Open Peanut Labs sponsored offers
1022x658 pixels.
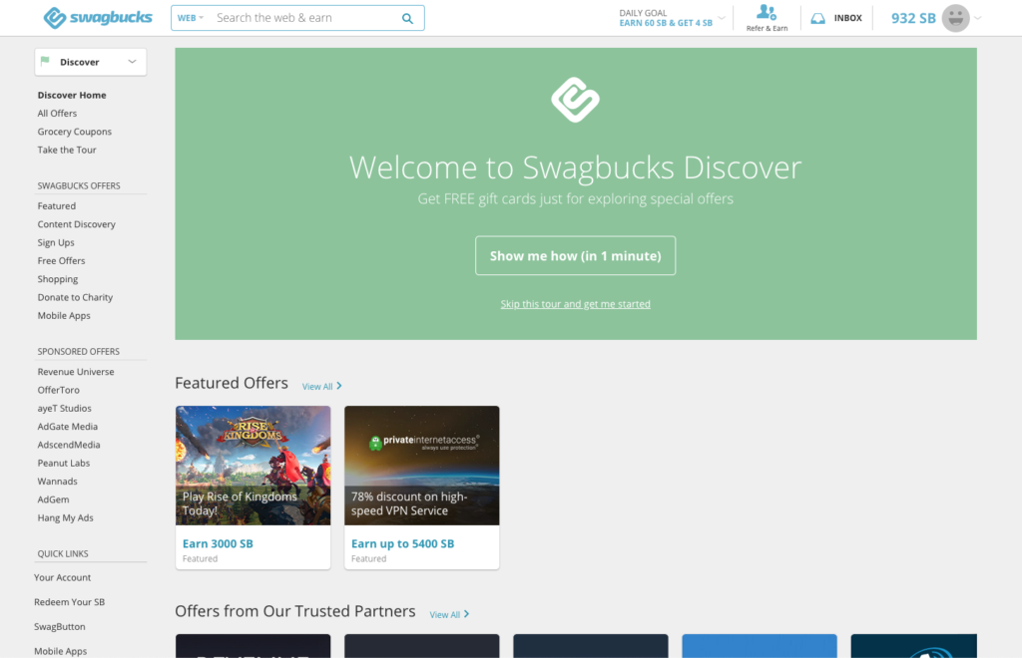point(64,463)
